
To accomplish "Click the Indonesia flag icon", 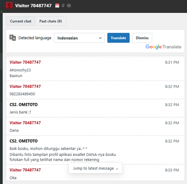I will (57, 6).
